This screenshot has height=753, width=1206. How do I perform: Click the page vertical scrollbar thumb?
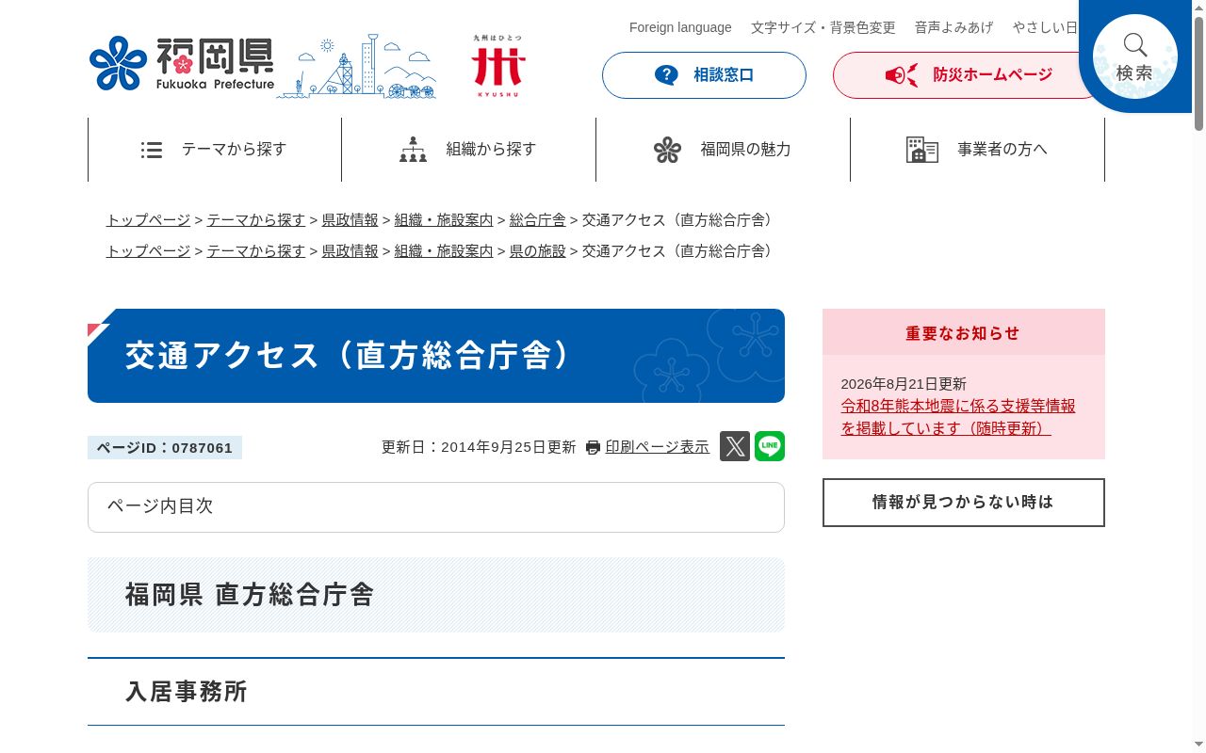tap(1198, 73)
